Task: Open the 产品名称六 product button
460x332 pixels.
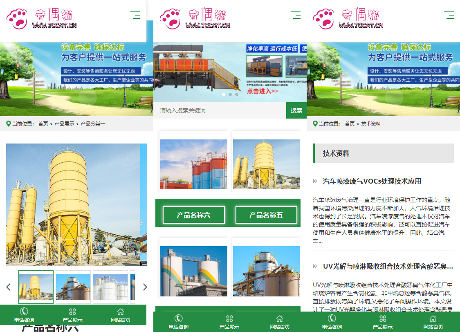Action: 194,215
